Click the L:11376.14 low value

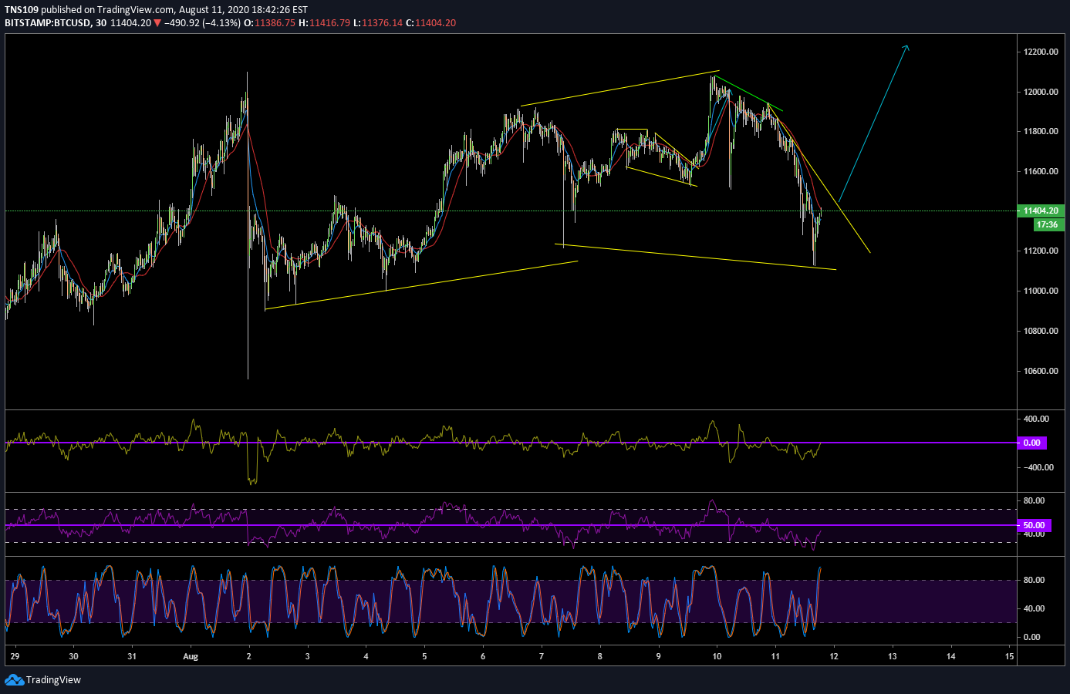coord(378,23)
